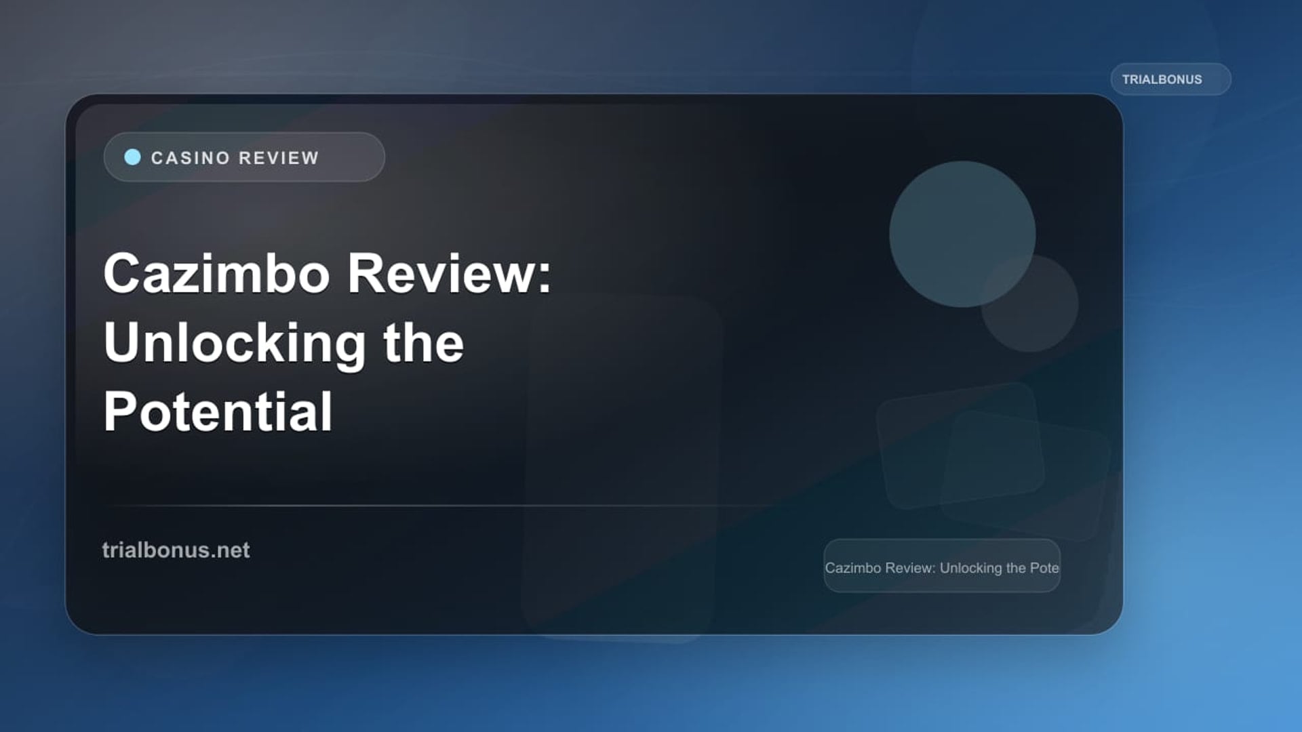
Task: Click the CASINO REVIEW pill label
Action: (244, 157)
